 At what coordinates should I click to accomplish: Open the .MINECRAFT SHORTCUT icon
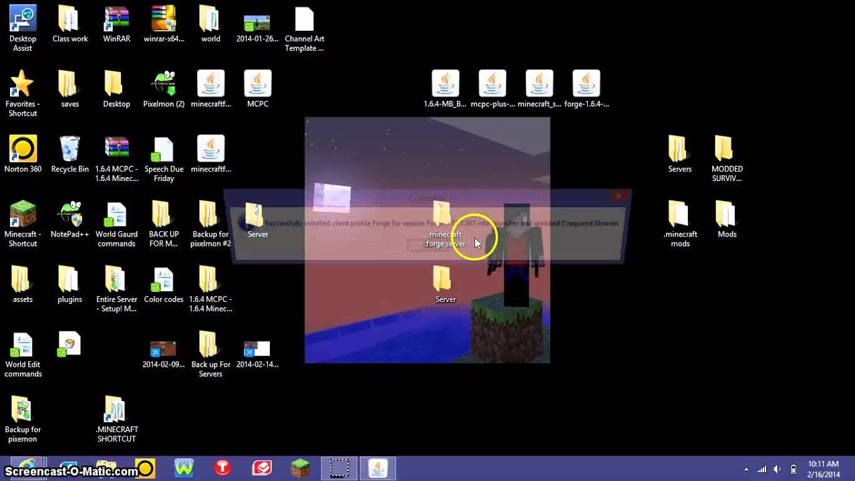(117, 420)
